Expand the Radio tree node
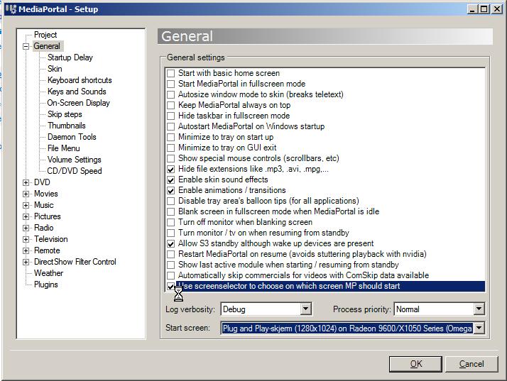Screen dimensions: 507x381 [x=26, y=228]
